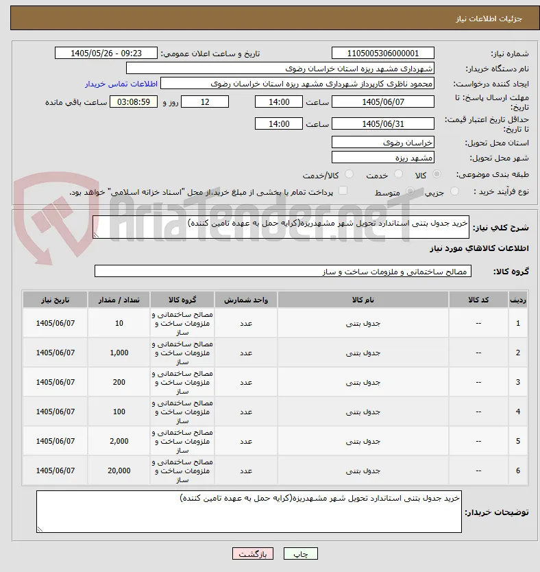Select the کالا radio button
The image size is (540, 572).
click(437, 174)
